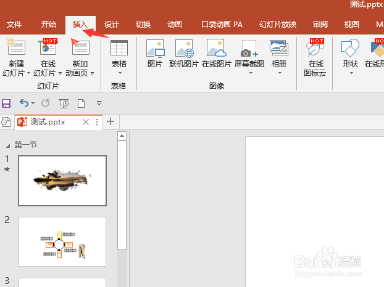Start slideshow from the quick access icon
This screenshot has height=287, width=384.
click(64, 103)
